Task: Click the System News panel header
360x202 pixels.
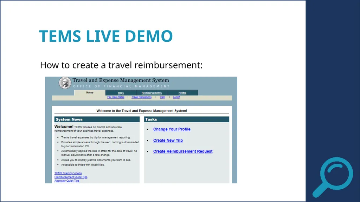Action: click(x=97, y=119)
